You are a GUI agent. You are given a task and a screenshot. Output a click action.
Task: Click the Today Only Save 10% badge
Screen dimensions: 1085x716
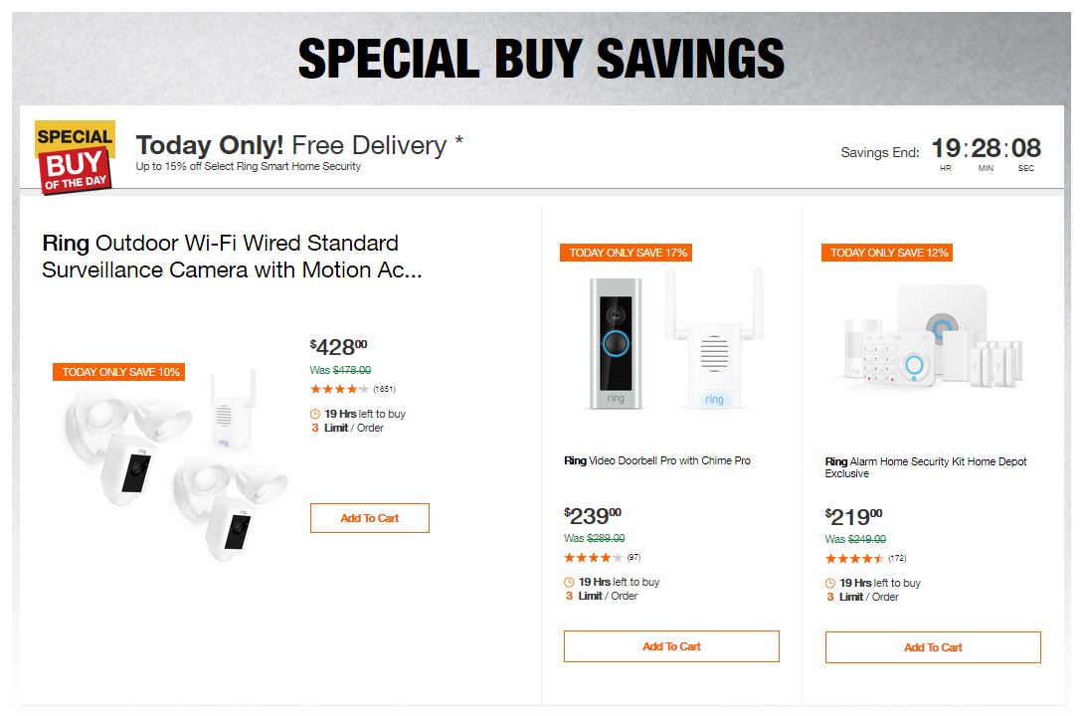click(118, 372)
